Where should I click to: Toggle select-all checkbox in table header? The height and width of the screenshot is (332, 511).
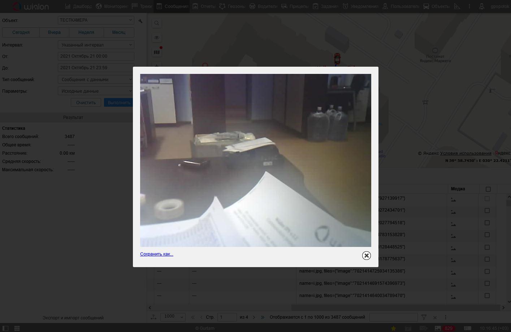pyautogui.click(x=488, y=189)
